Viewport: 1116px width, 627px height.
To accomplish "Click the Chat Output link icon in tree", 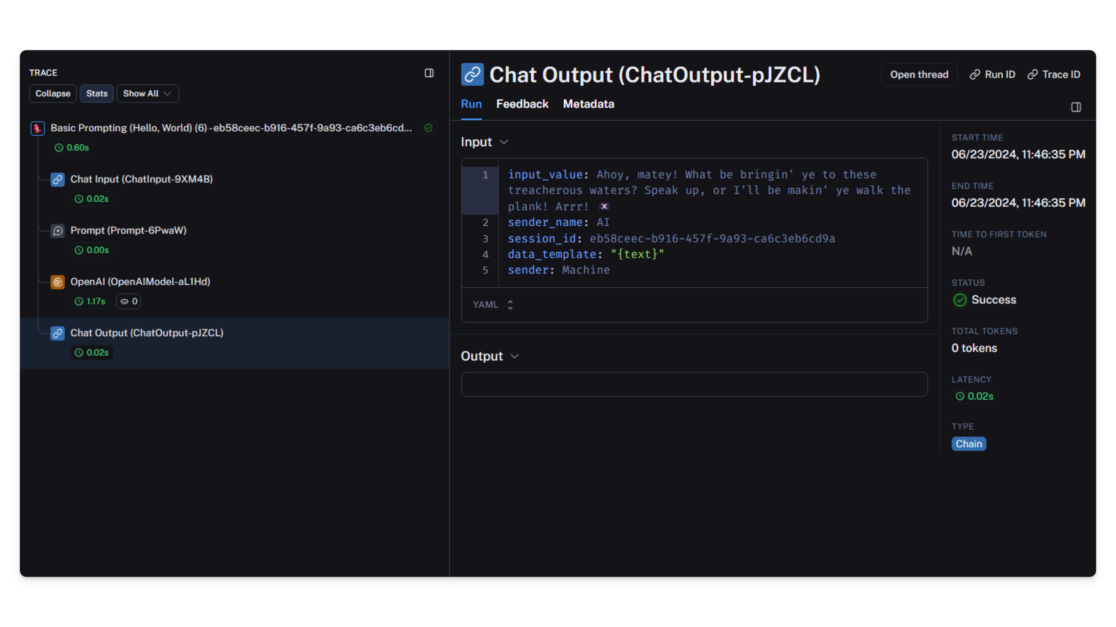I will tap(58, 333).
